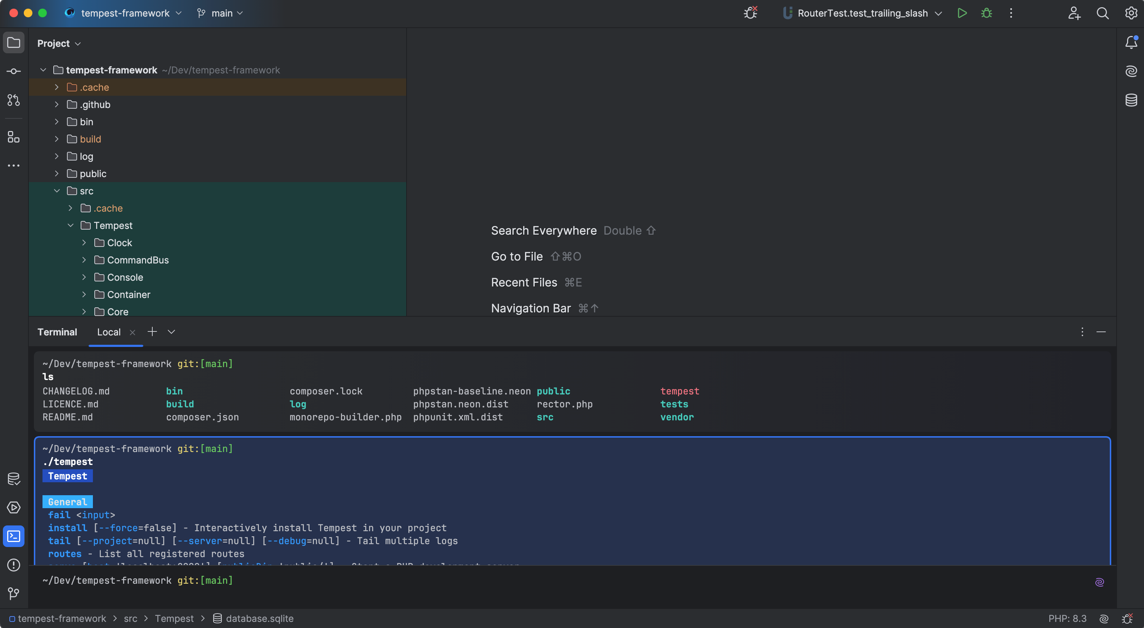
Task: Collapse the src folder in tree
Action: click(x=57, y=191)
